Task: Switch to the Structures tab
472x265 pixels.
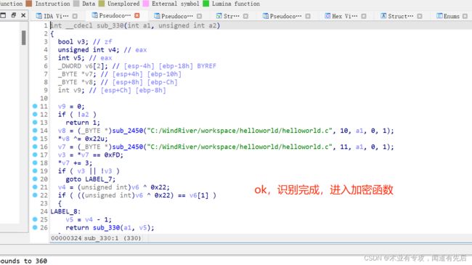Action: (x=401, y=16)
